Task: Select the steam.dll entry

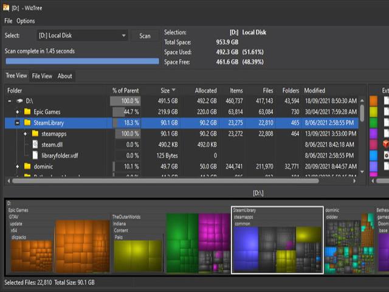Action: click(52, 145)
